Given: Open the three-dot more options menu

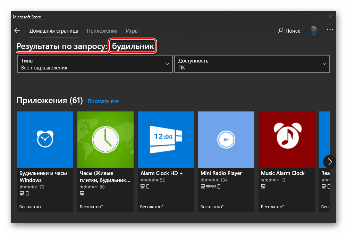Looking at the screenshot, I should tap(330, 30).
